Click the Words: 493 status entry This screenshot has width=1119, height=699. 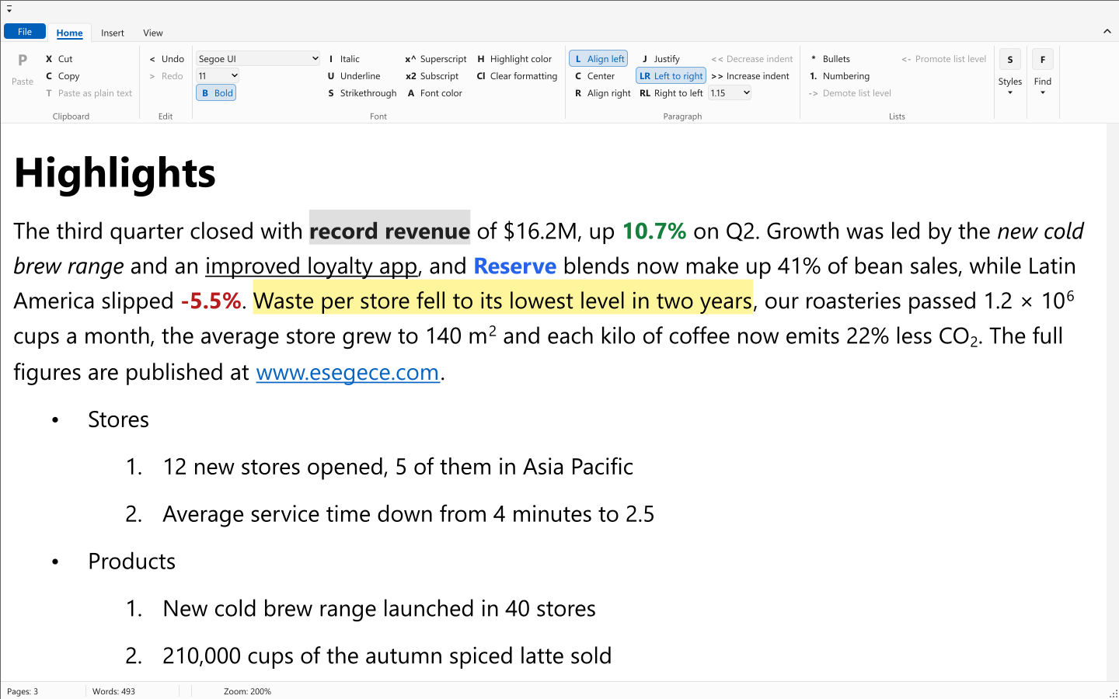click(113, 691)
